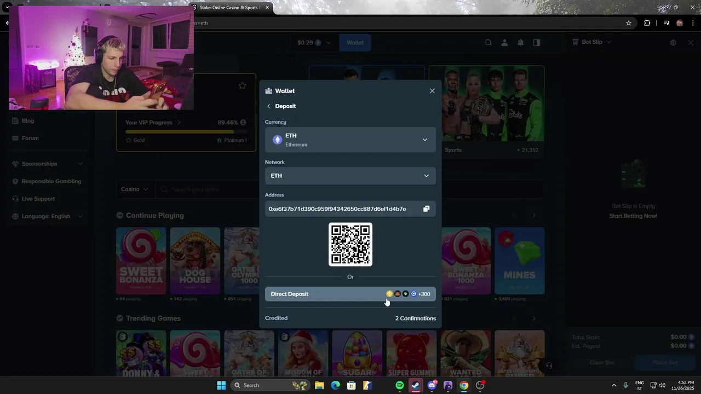This screenshot has width=701, height=394.
Task: Click the Place Bet button
Action: (665, 362)
